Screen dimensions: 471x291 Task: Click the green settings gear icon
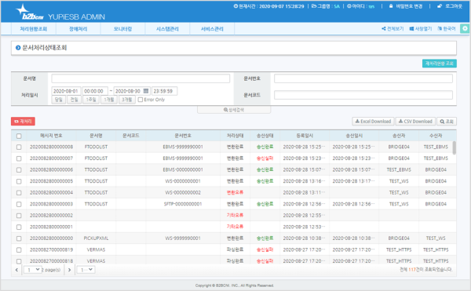tap(465, 28)
